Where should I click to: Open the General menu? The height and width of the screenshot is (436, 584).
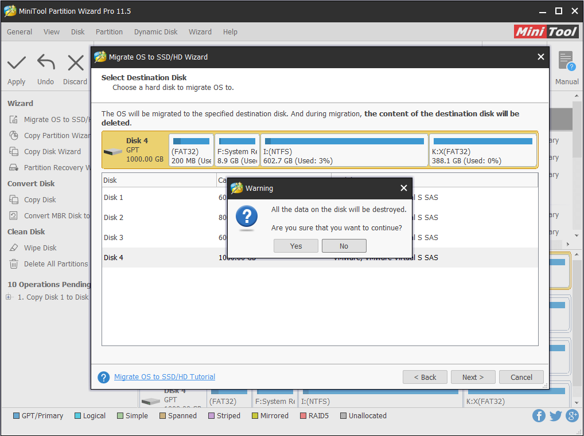coord(20,32)
